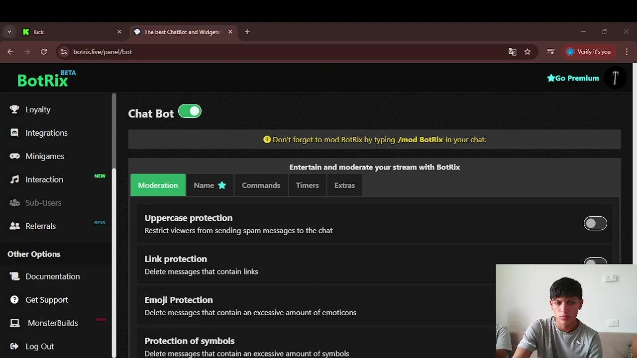Open the Minigames sidebar link
This screenshot has width=637, height=358.
click(x=45, y=156)
